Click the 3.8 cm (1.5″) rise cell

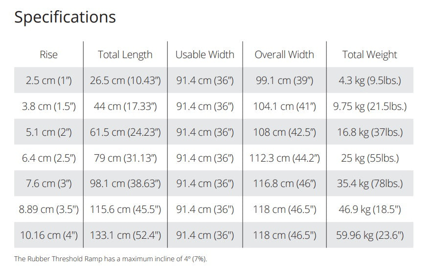pyautogui.click(x=49, y=106)
